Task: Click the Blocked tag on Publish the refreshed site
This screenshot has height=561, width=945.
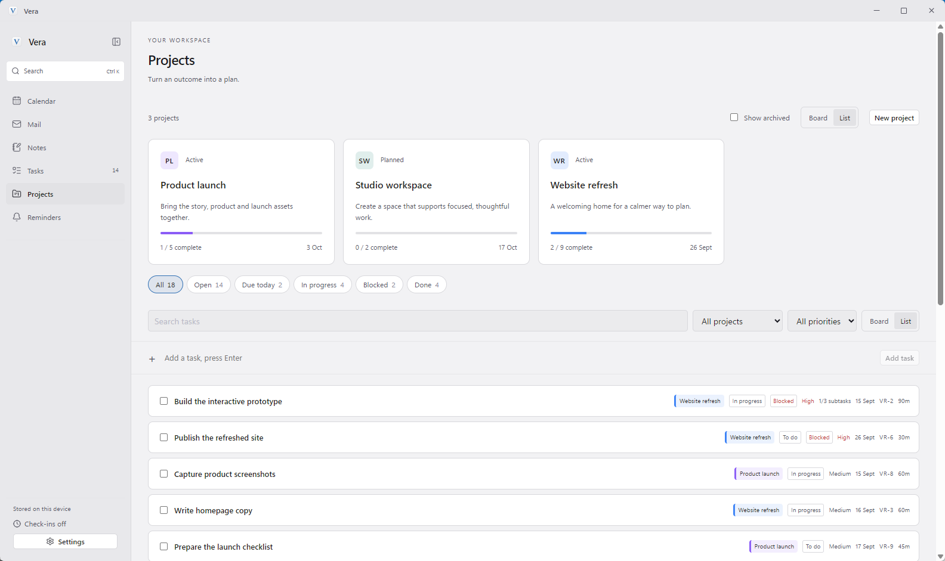Action: coord(819,438)
